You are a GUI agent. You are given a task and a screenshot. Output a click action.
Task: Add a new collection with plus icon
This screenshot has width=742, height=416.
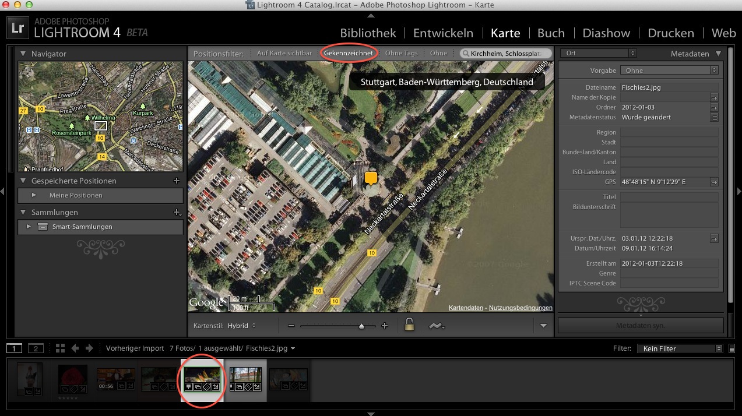click(x=177, y=213)
